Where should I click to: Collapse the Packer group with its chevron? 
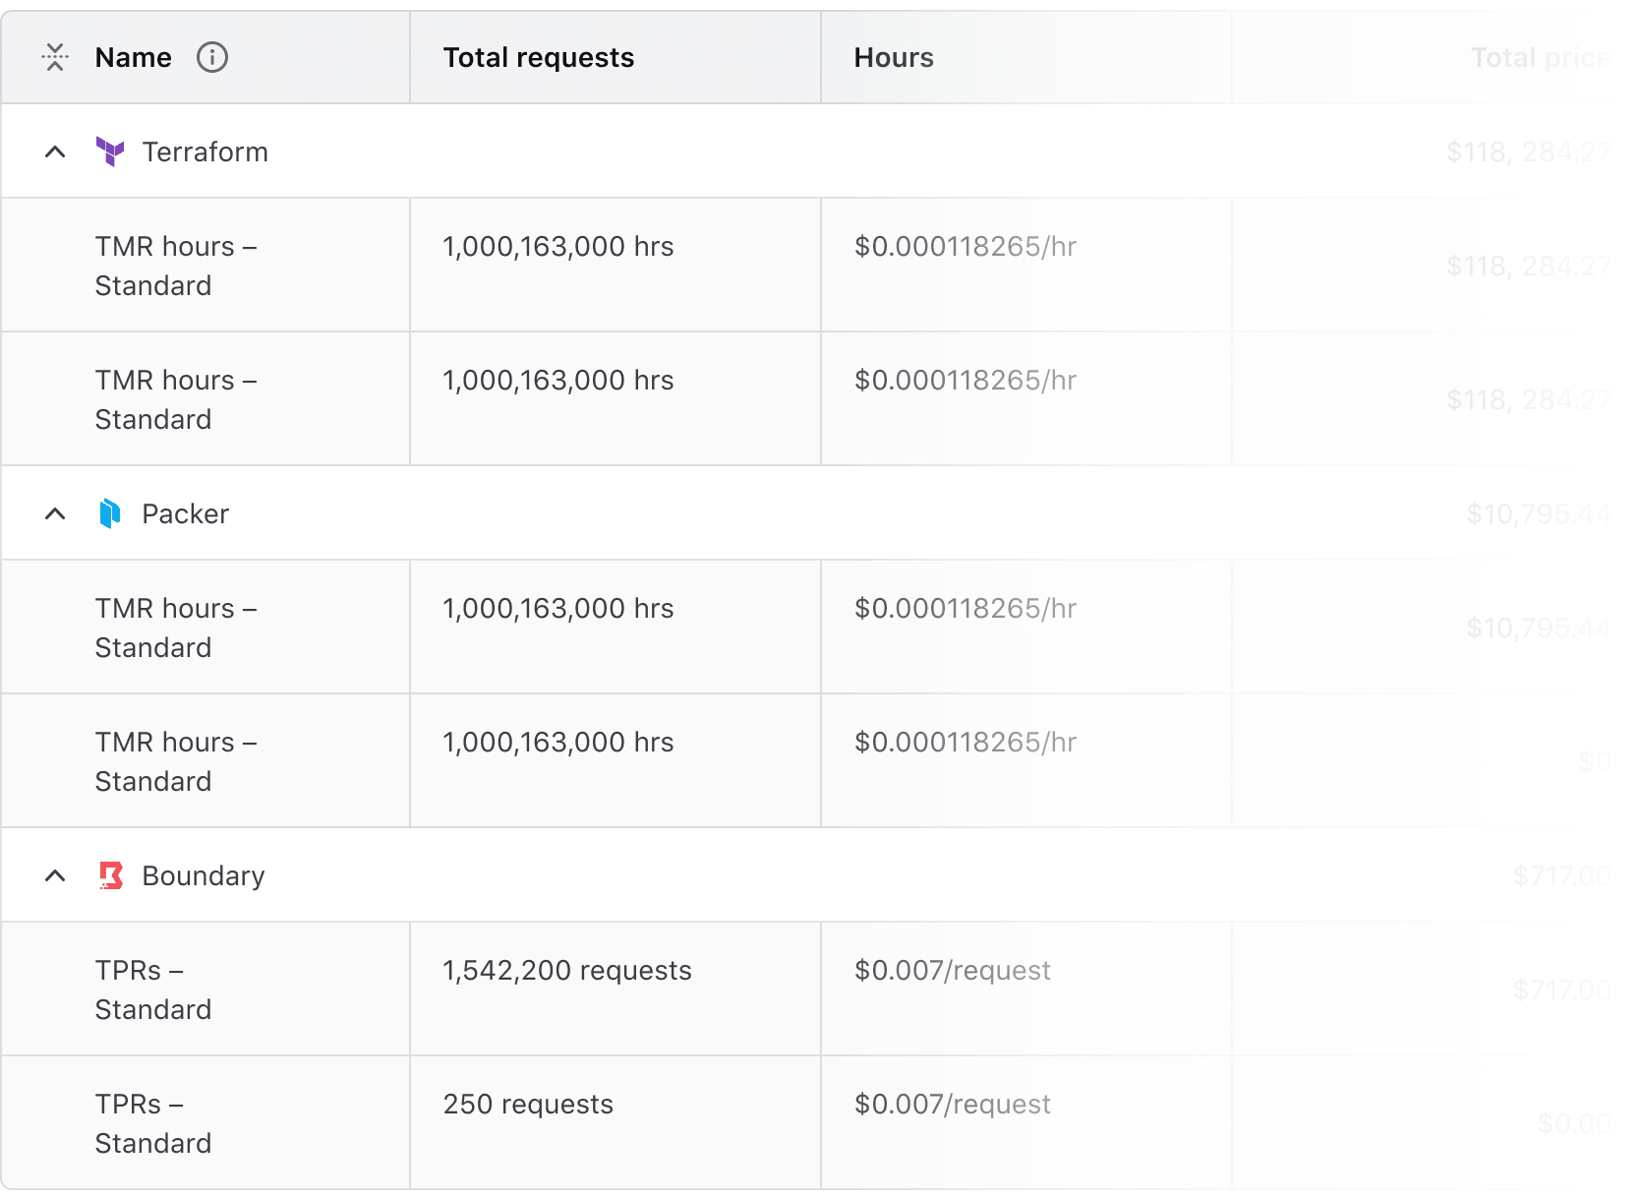click(x=55, y=514)
